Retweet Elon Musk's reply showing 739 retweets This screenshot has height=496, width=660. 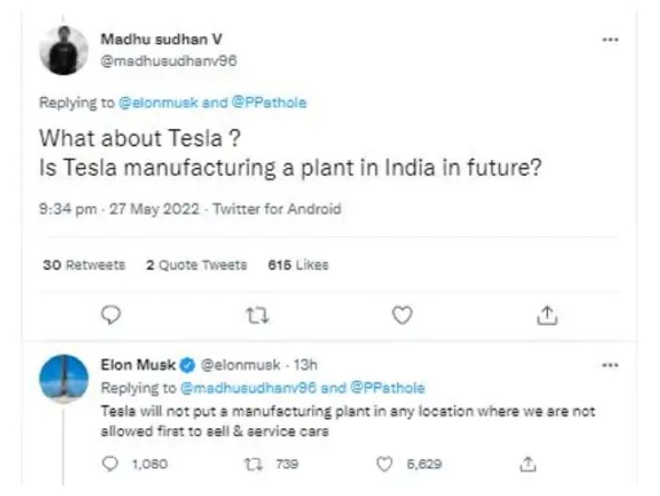tap(254, 464)
